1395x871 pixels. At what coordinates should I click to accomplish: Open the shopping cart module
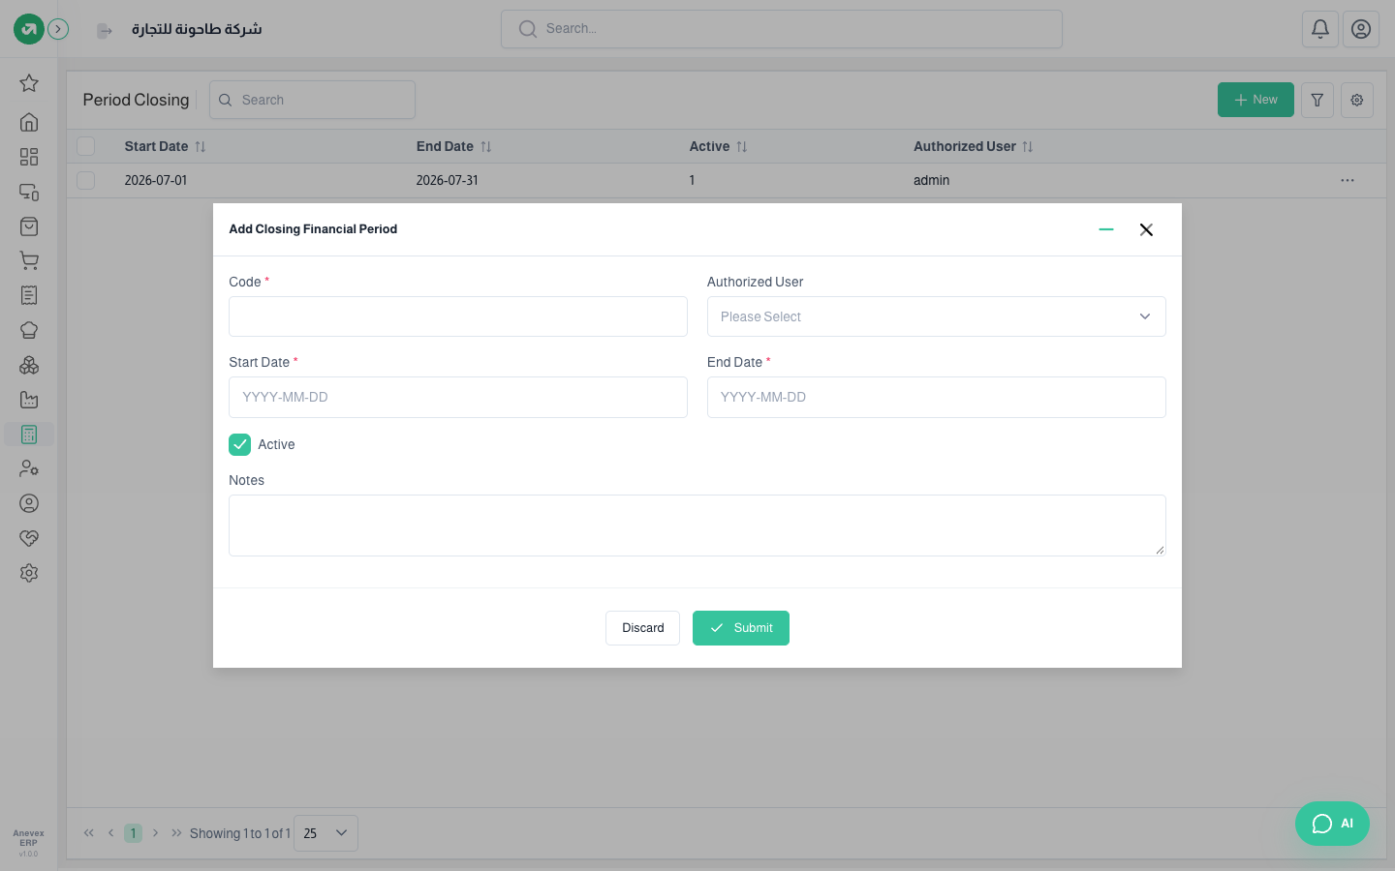tap(29, 260)
